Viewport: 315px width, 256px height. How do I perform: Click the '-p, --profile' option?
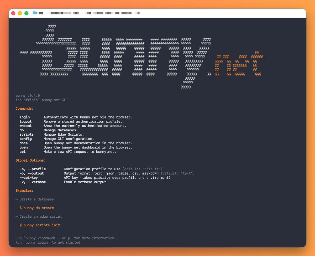pos(33,169)
